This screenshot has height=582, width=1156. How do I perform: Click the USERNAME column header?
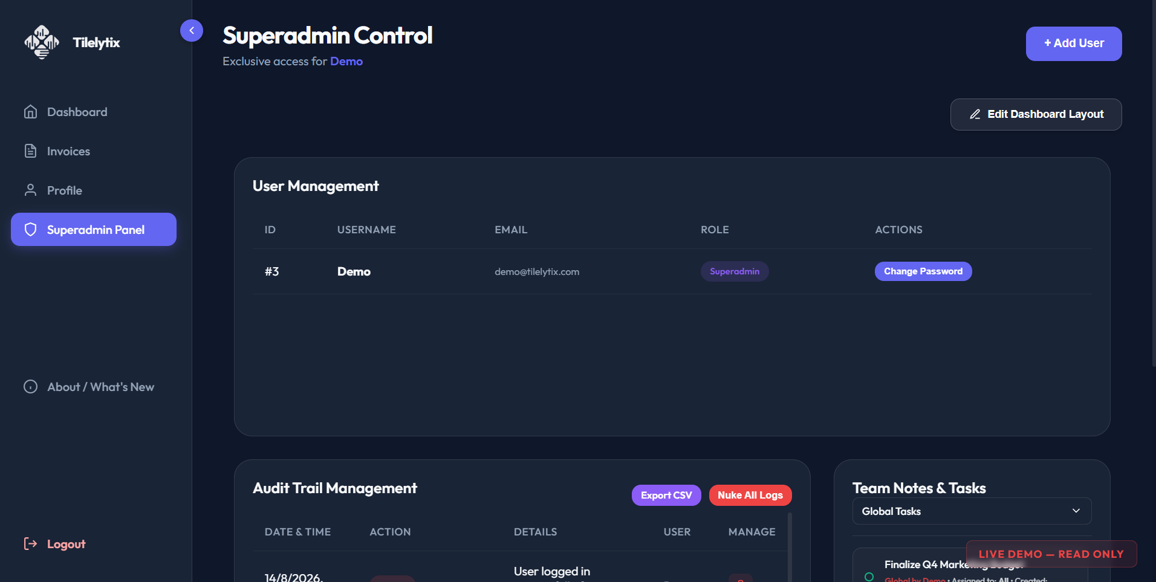(x=366, y=230)
